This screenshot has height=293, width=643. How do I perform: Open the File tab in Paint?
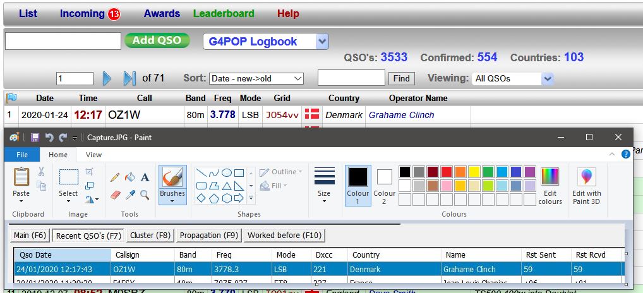point(22,155)
